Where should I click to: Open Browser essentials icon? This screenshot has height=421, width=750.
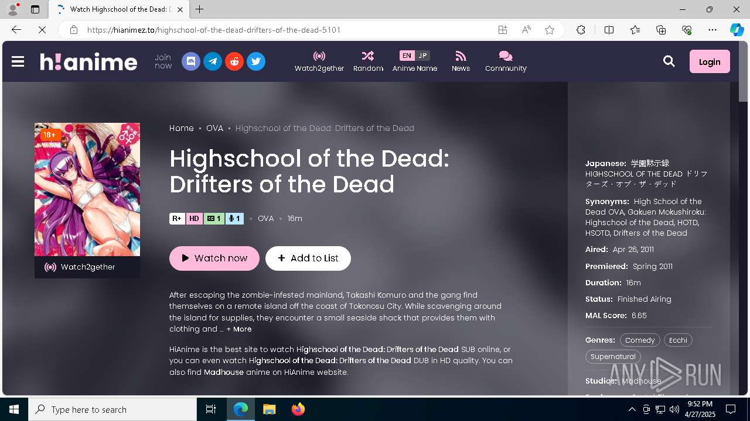tap(687, 30)
